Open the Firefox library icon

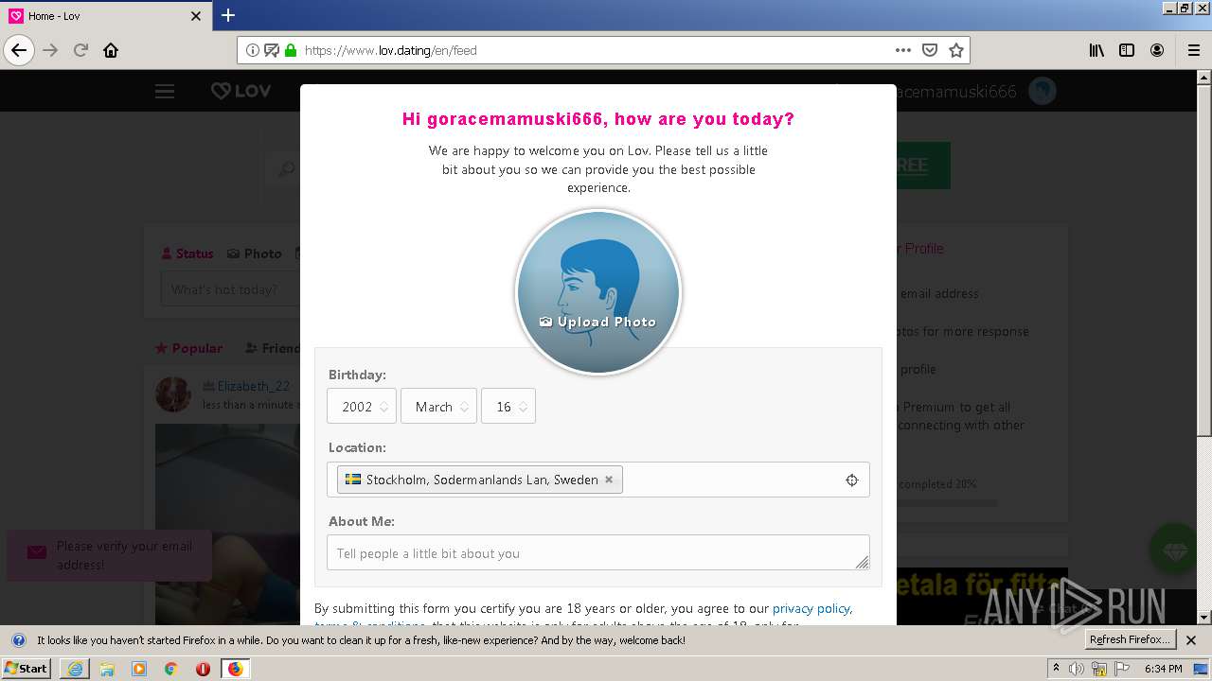[1096, 50]
